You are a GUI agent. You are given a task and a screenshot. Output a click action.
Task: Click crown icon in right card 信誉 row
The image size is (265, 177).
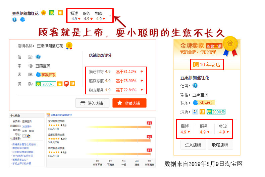[195, 86]
